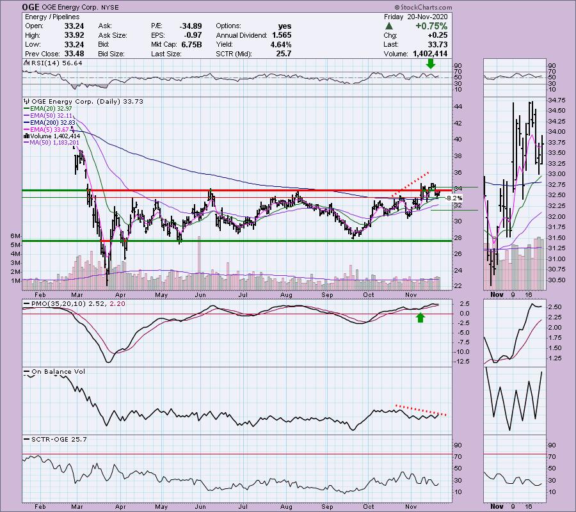Viewport: 576px width, 512px height.
Task: Click the 'Last Size:' label
Action: pos(166,54)
